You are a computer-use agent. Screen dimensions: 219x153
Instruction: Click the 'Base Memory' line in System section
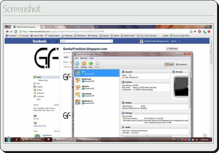click(130, 85)
